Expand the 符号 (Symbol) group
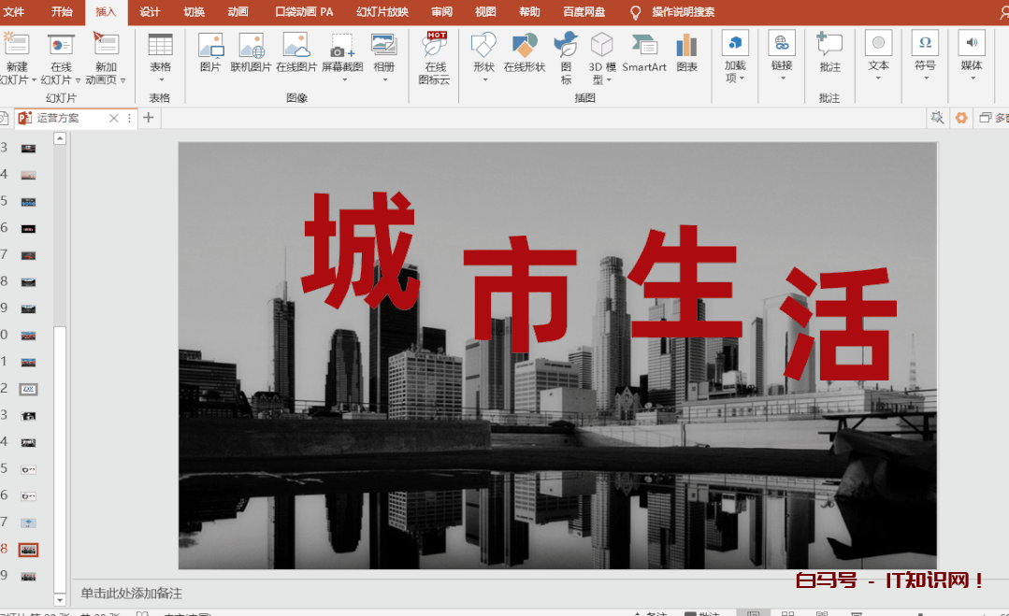Screen dimensions: 1009x616 coord(925,57)
